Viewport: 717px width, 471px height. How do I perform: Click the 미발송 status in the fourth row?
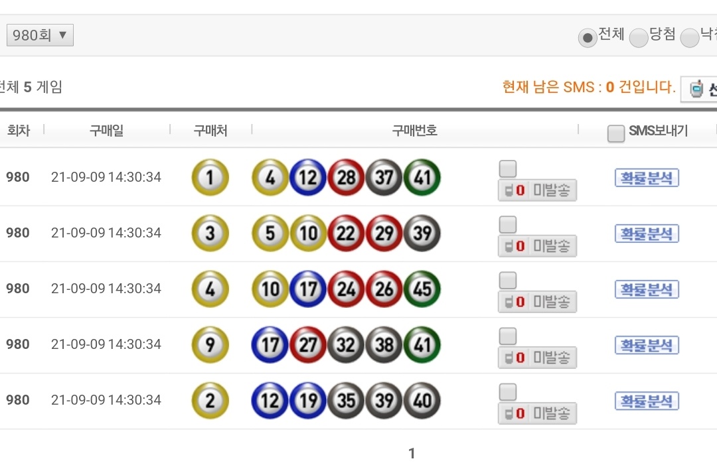[537, 358]
